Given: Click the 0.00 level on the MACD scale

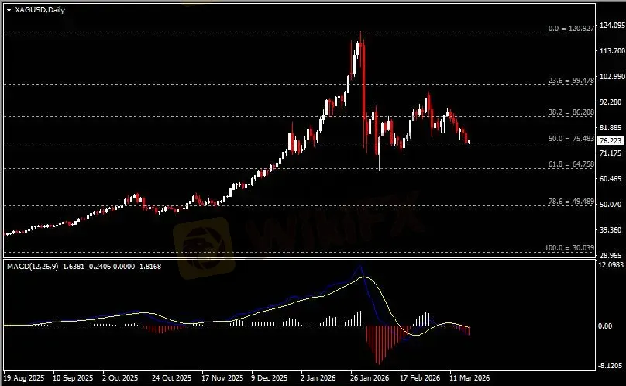Looking at the screenshot, I should [608, 326].
